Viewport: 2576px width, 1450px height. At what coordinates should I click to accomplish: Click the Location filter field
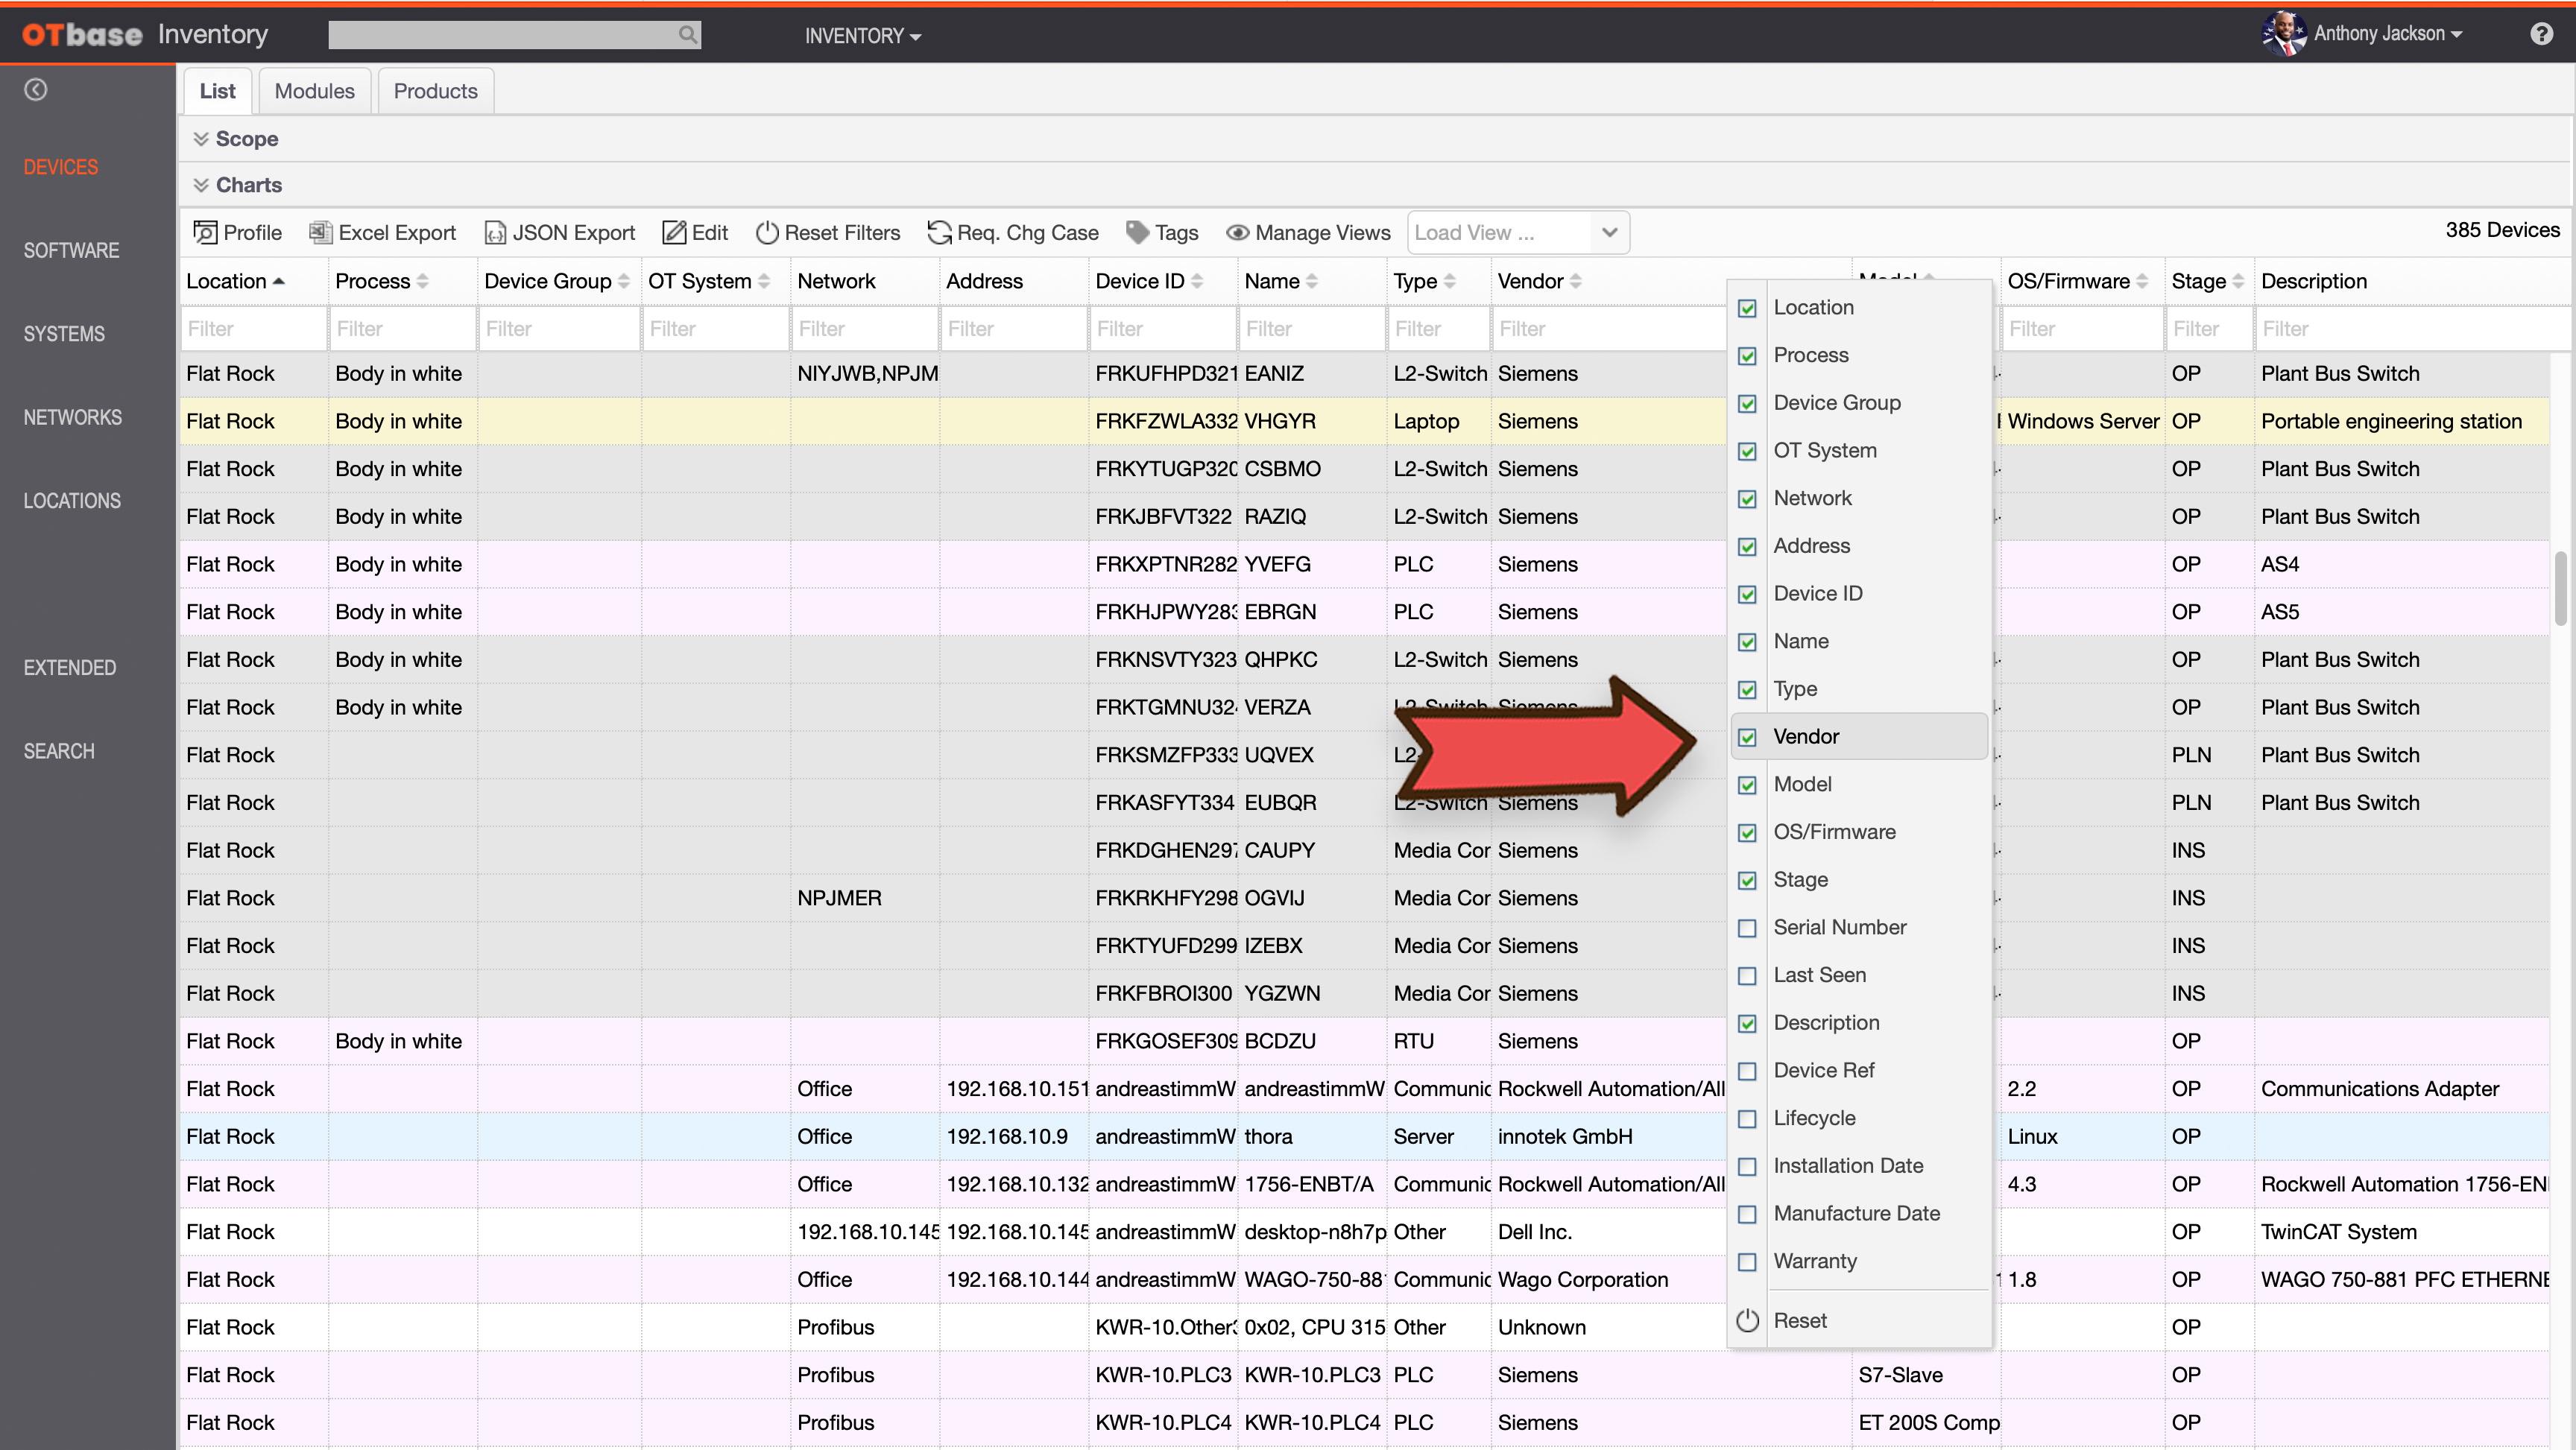254,329
